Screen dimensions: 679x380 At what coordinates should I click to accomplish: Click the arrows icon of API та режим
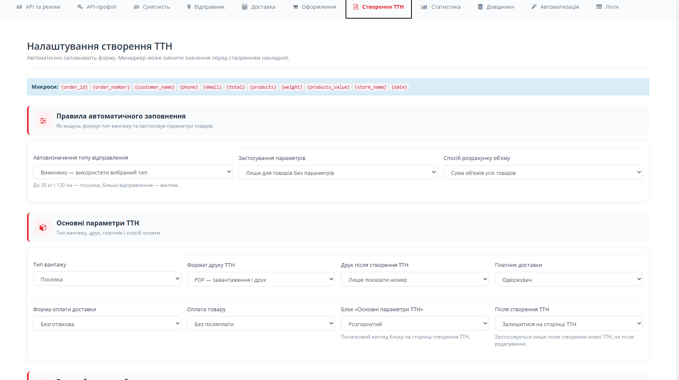tap(19, 7)
